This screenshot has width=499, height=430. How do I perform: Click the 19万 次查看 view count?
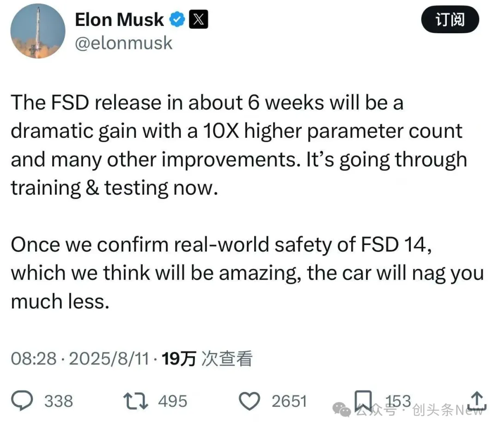(207, 358)
